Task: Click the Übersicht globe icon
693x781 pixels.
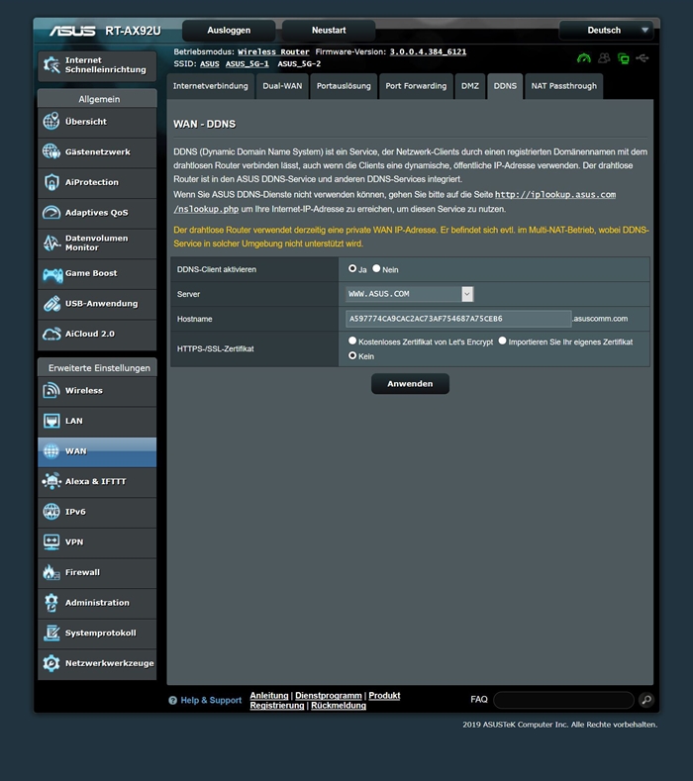Action: click(51, 121)
